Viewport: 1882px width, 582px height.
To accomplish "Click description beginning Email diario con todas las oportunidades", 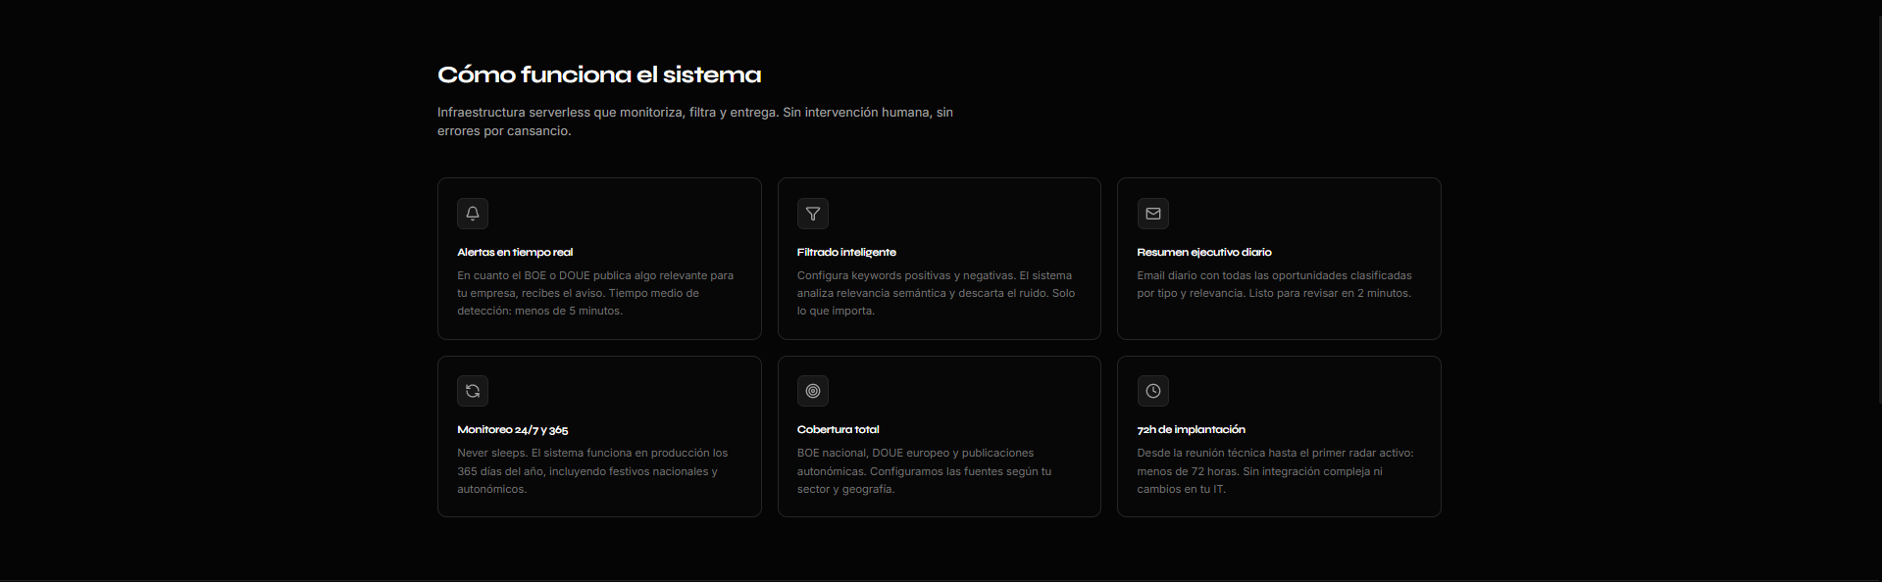I will click(1275, 284).
